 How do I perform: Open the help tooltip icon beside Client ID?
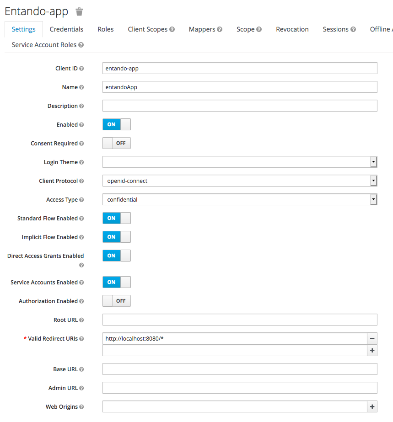[x=81, y=69]
